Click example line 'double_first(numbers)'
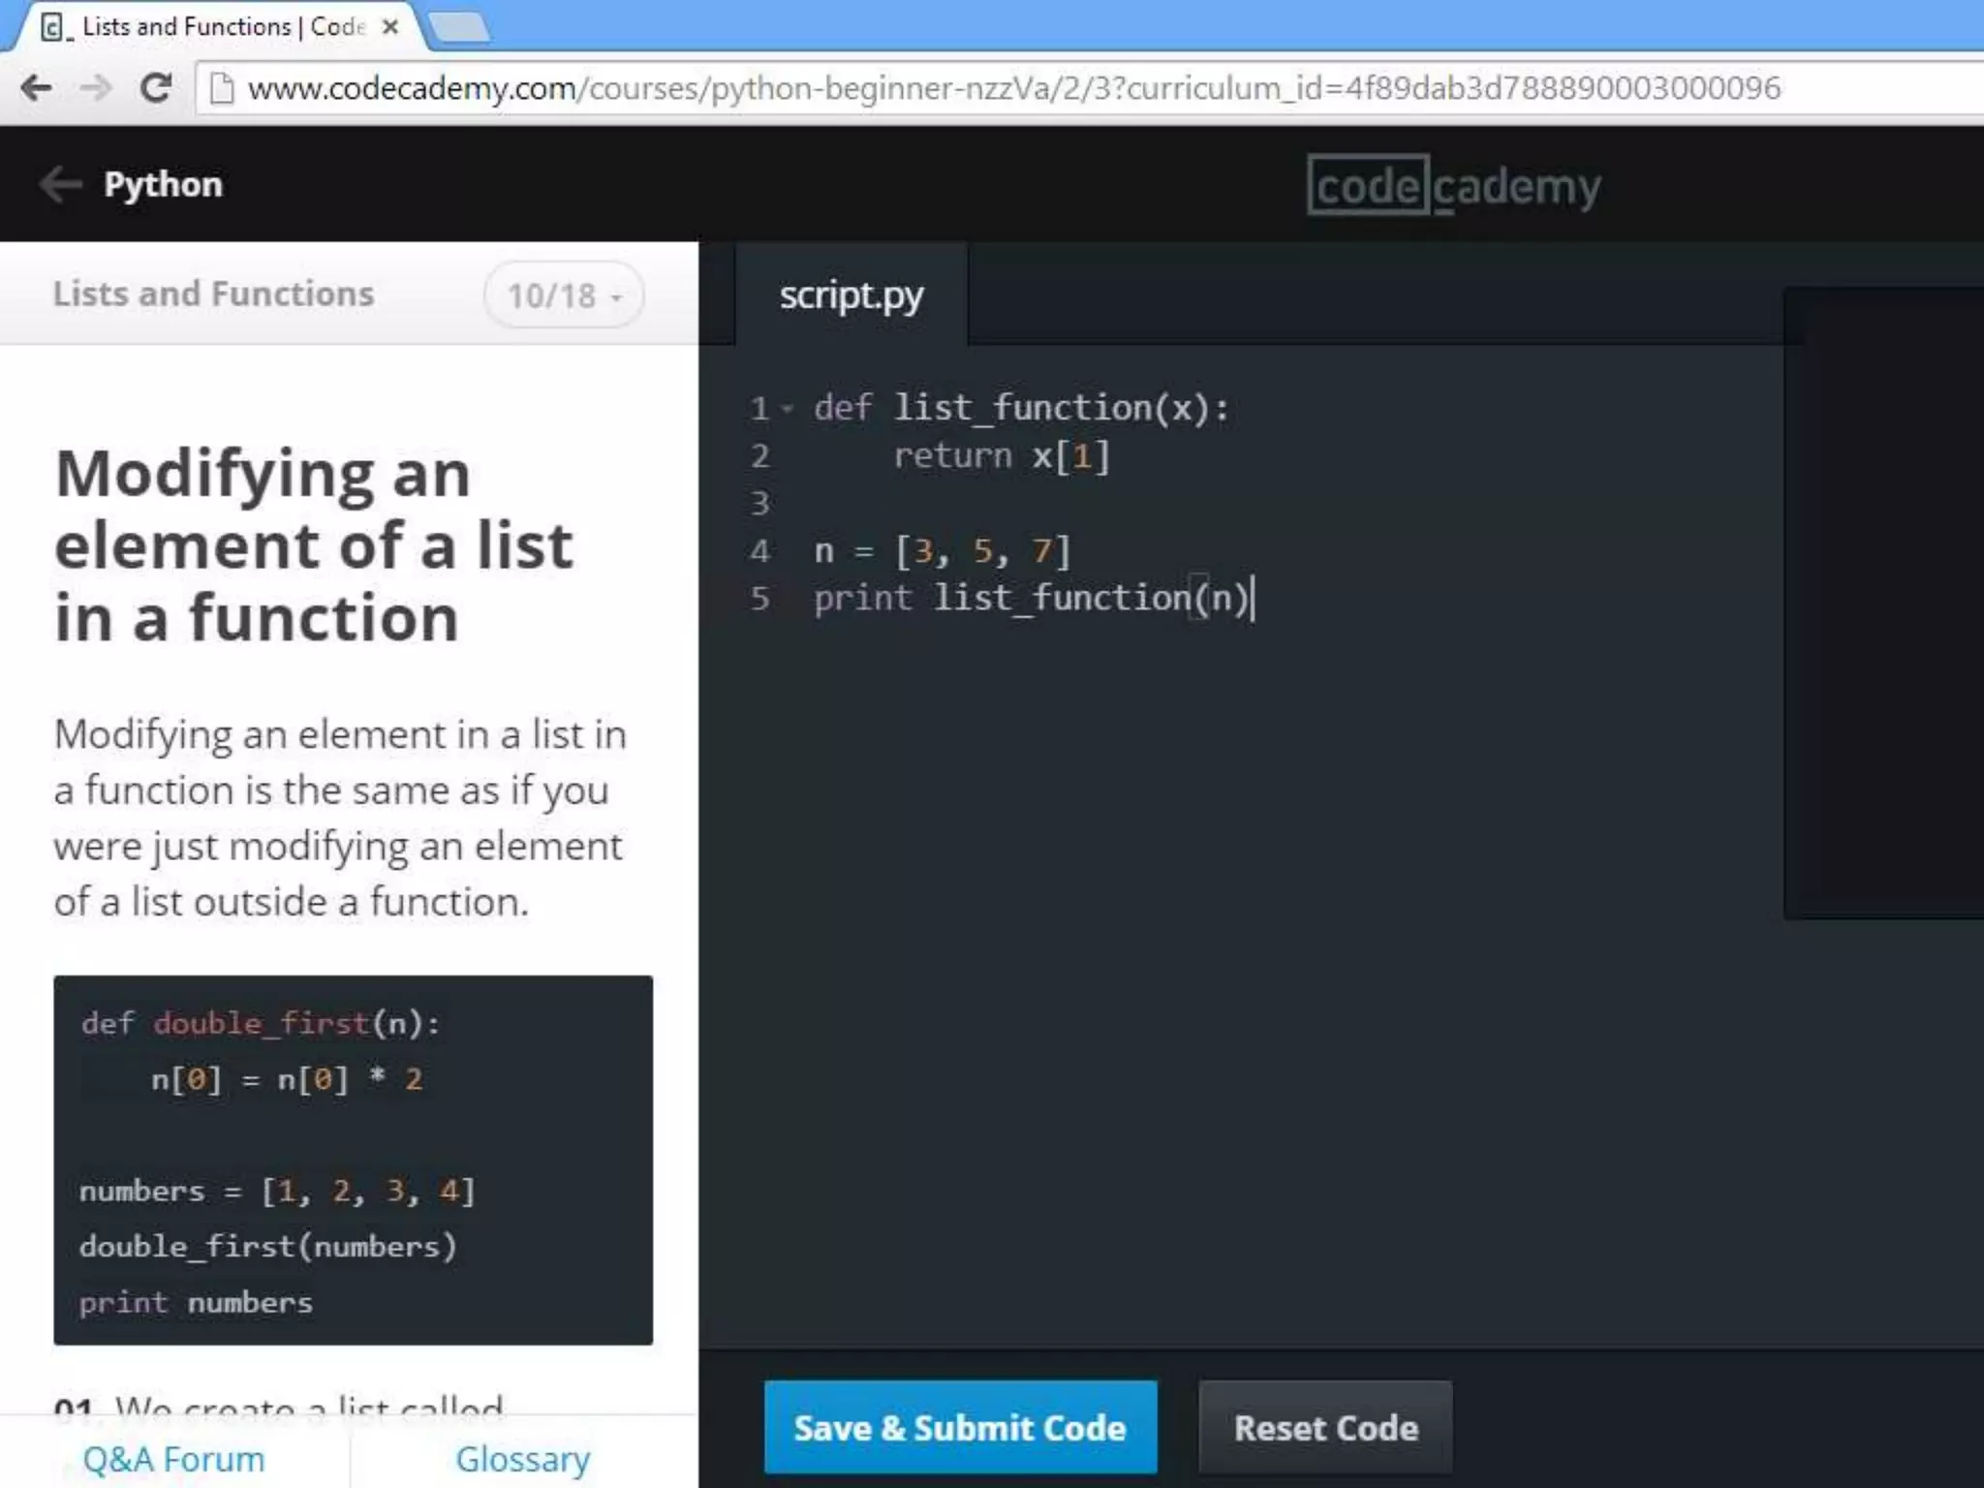Viewport: 1984px width, 1488px height. click(268, 1246)
